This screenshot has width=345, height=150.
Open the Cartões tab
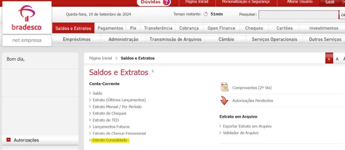[x=285, y=28]
